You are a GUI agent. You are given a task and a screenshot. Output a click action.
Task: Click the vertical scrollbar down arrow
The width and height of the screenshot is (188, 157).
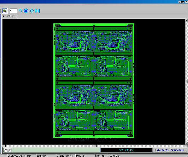187,143
